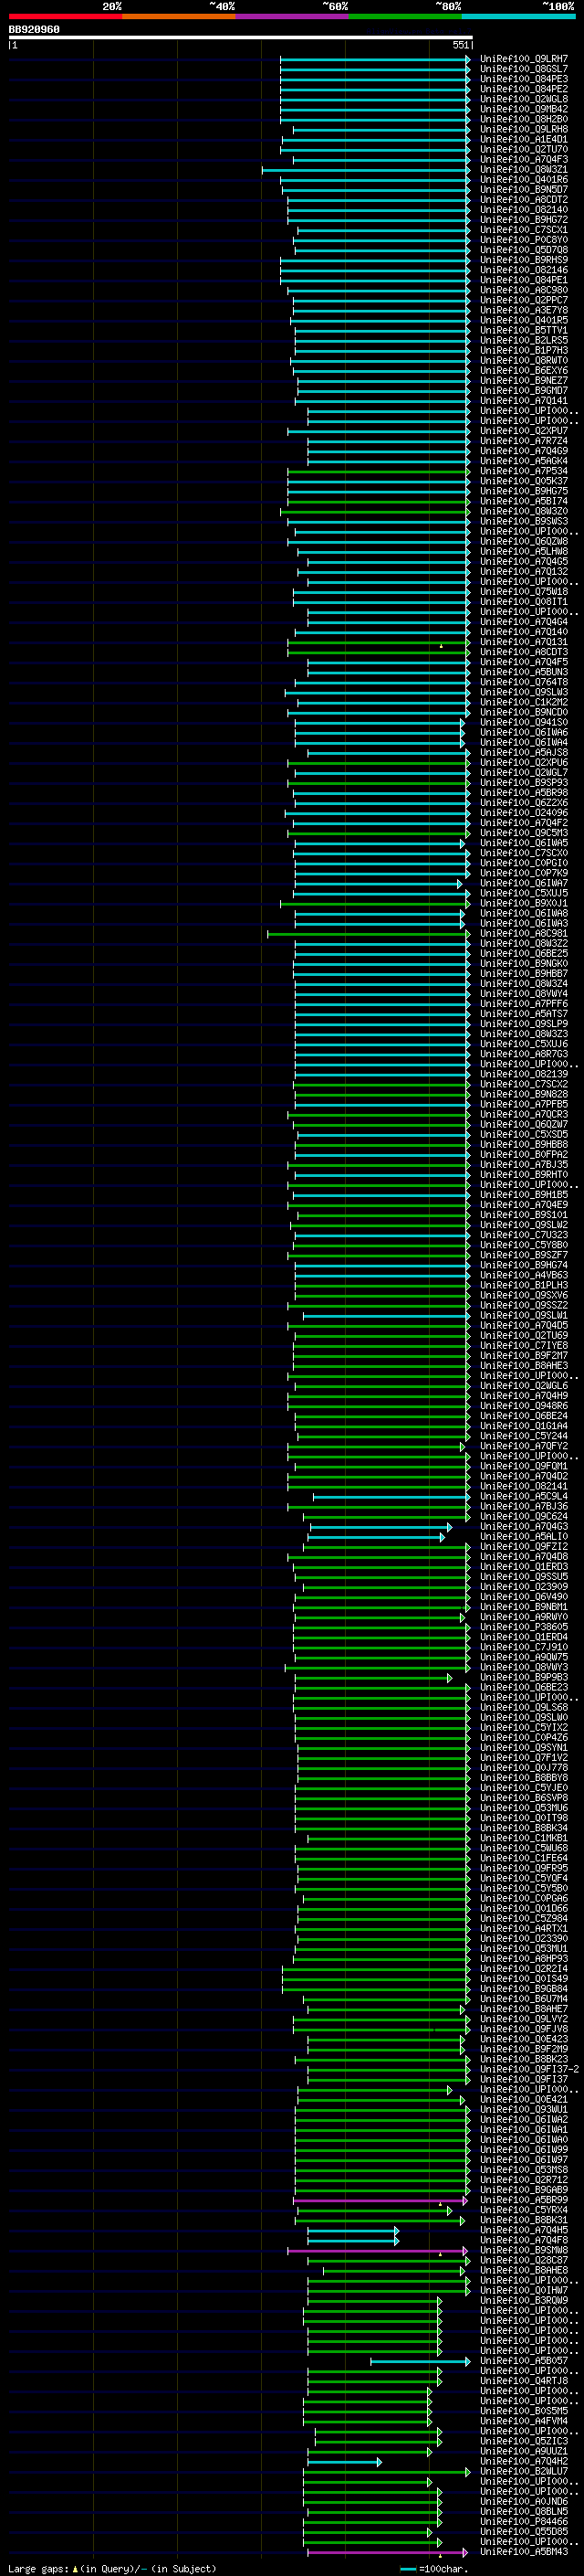The width and height of the screenshot is (584, 2576).
Task: Open the UniRef100_C5XSD5 hit
Action: 523,1135
